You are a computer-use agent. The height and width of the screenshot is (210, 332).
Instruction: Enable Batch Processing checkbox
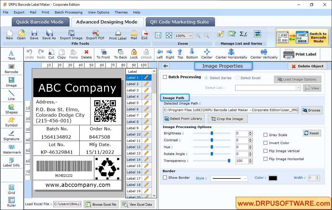(165, 77)
